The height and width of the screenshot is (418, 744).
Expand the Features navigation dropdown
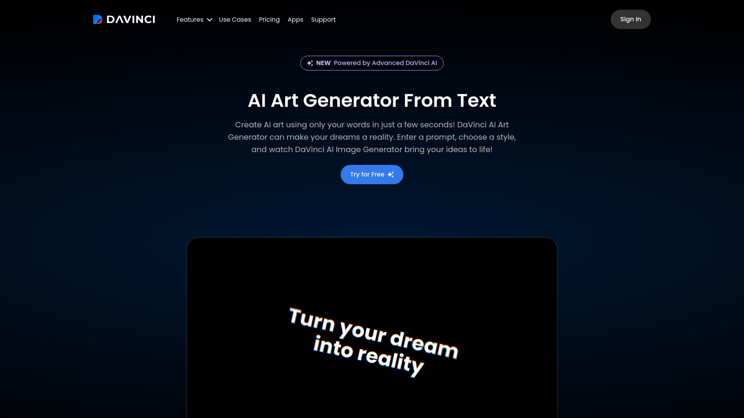pos(194,19)
